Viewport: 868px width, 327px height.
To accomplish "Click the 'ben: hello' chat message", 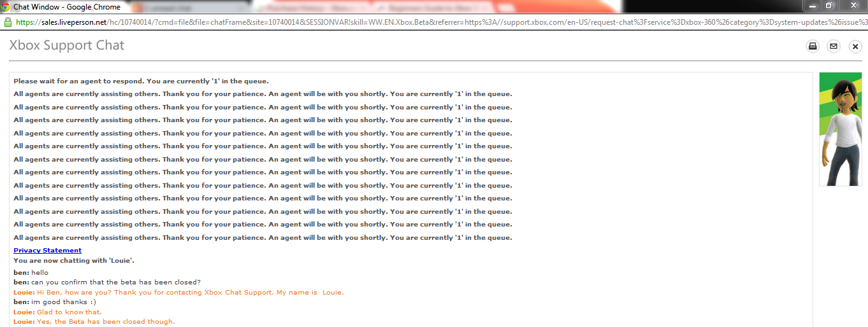I will pyautogui.click(x=31, y=273).
